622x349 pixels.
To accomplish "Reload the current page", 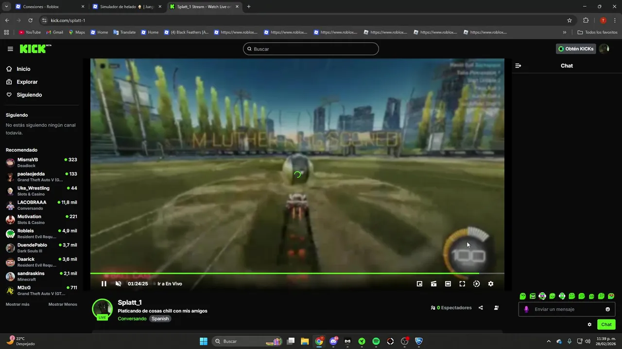I will point(30,20).
